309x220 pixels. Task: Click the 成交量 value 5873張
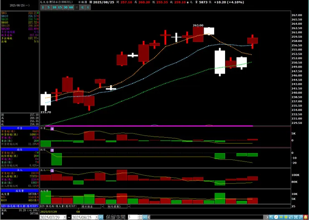33,194
